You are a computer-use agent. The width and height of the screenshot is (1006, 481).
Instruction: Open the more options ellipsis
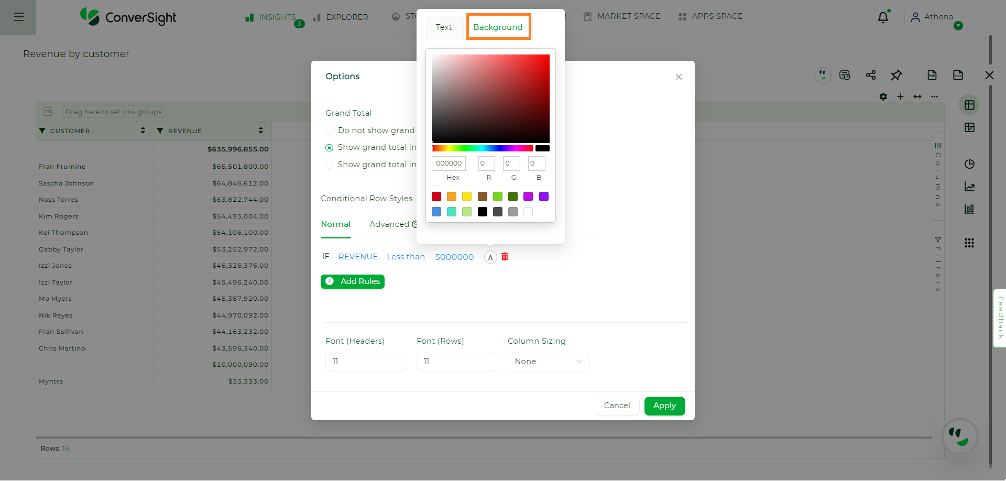[x=934, y=97]
